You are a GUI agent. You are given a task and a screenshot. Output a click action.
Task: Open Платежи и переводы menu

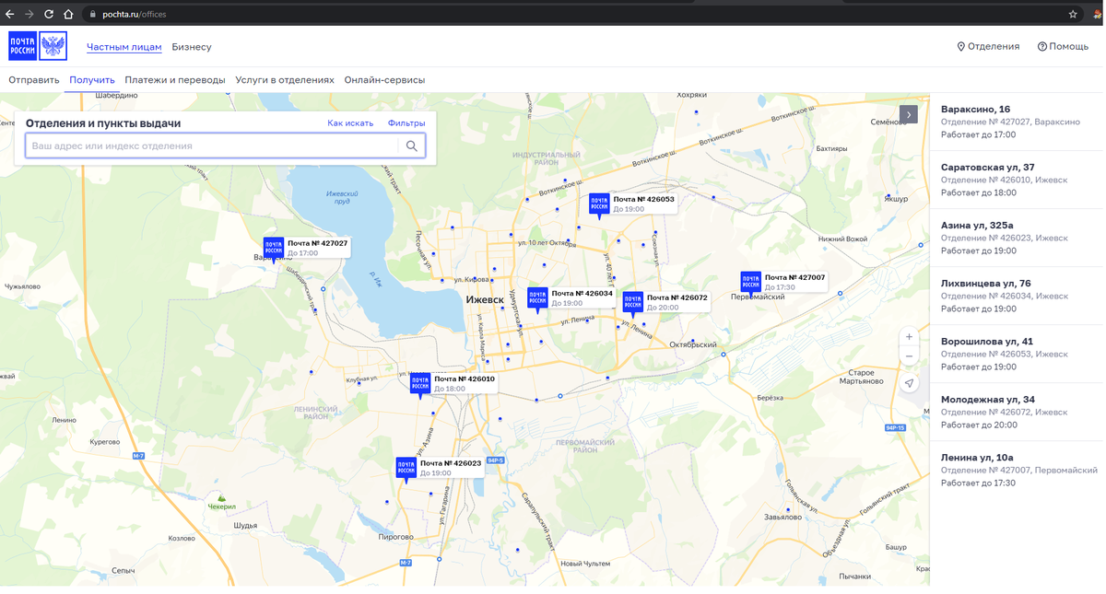coord(175,80)
